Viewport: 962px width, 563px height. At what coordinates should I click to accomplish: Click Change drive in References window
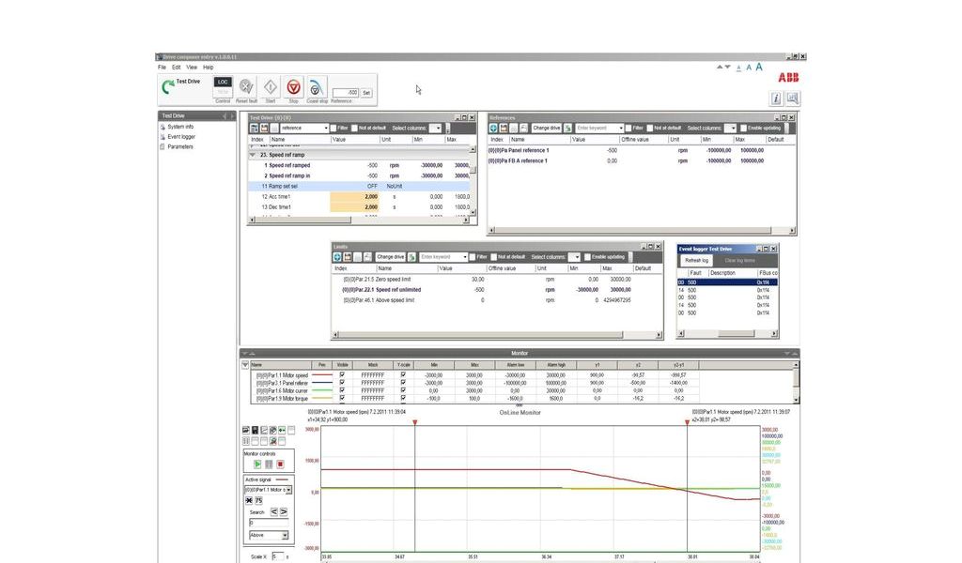click(546, 128)
